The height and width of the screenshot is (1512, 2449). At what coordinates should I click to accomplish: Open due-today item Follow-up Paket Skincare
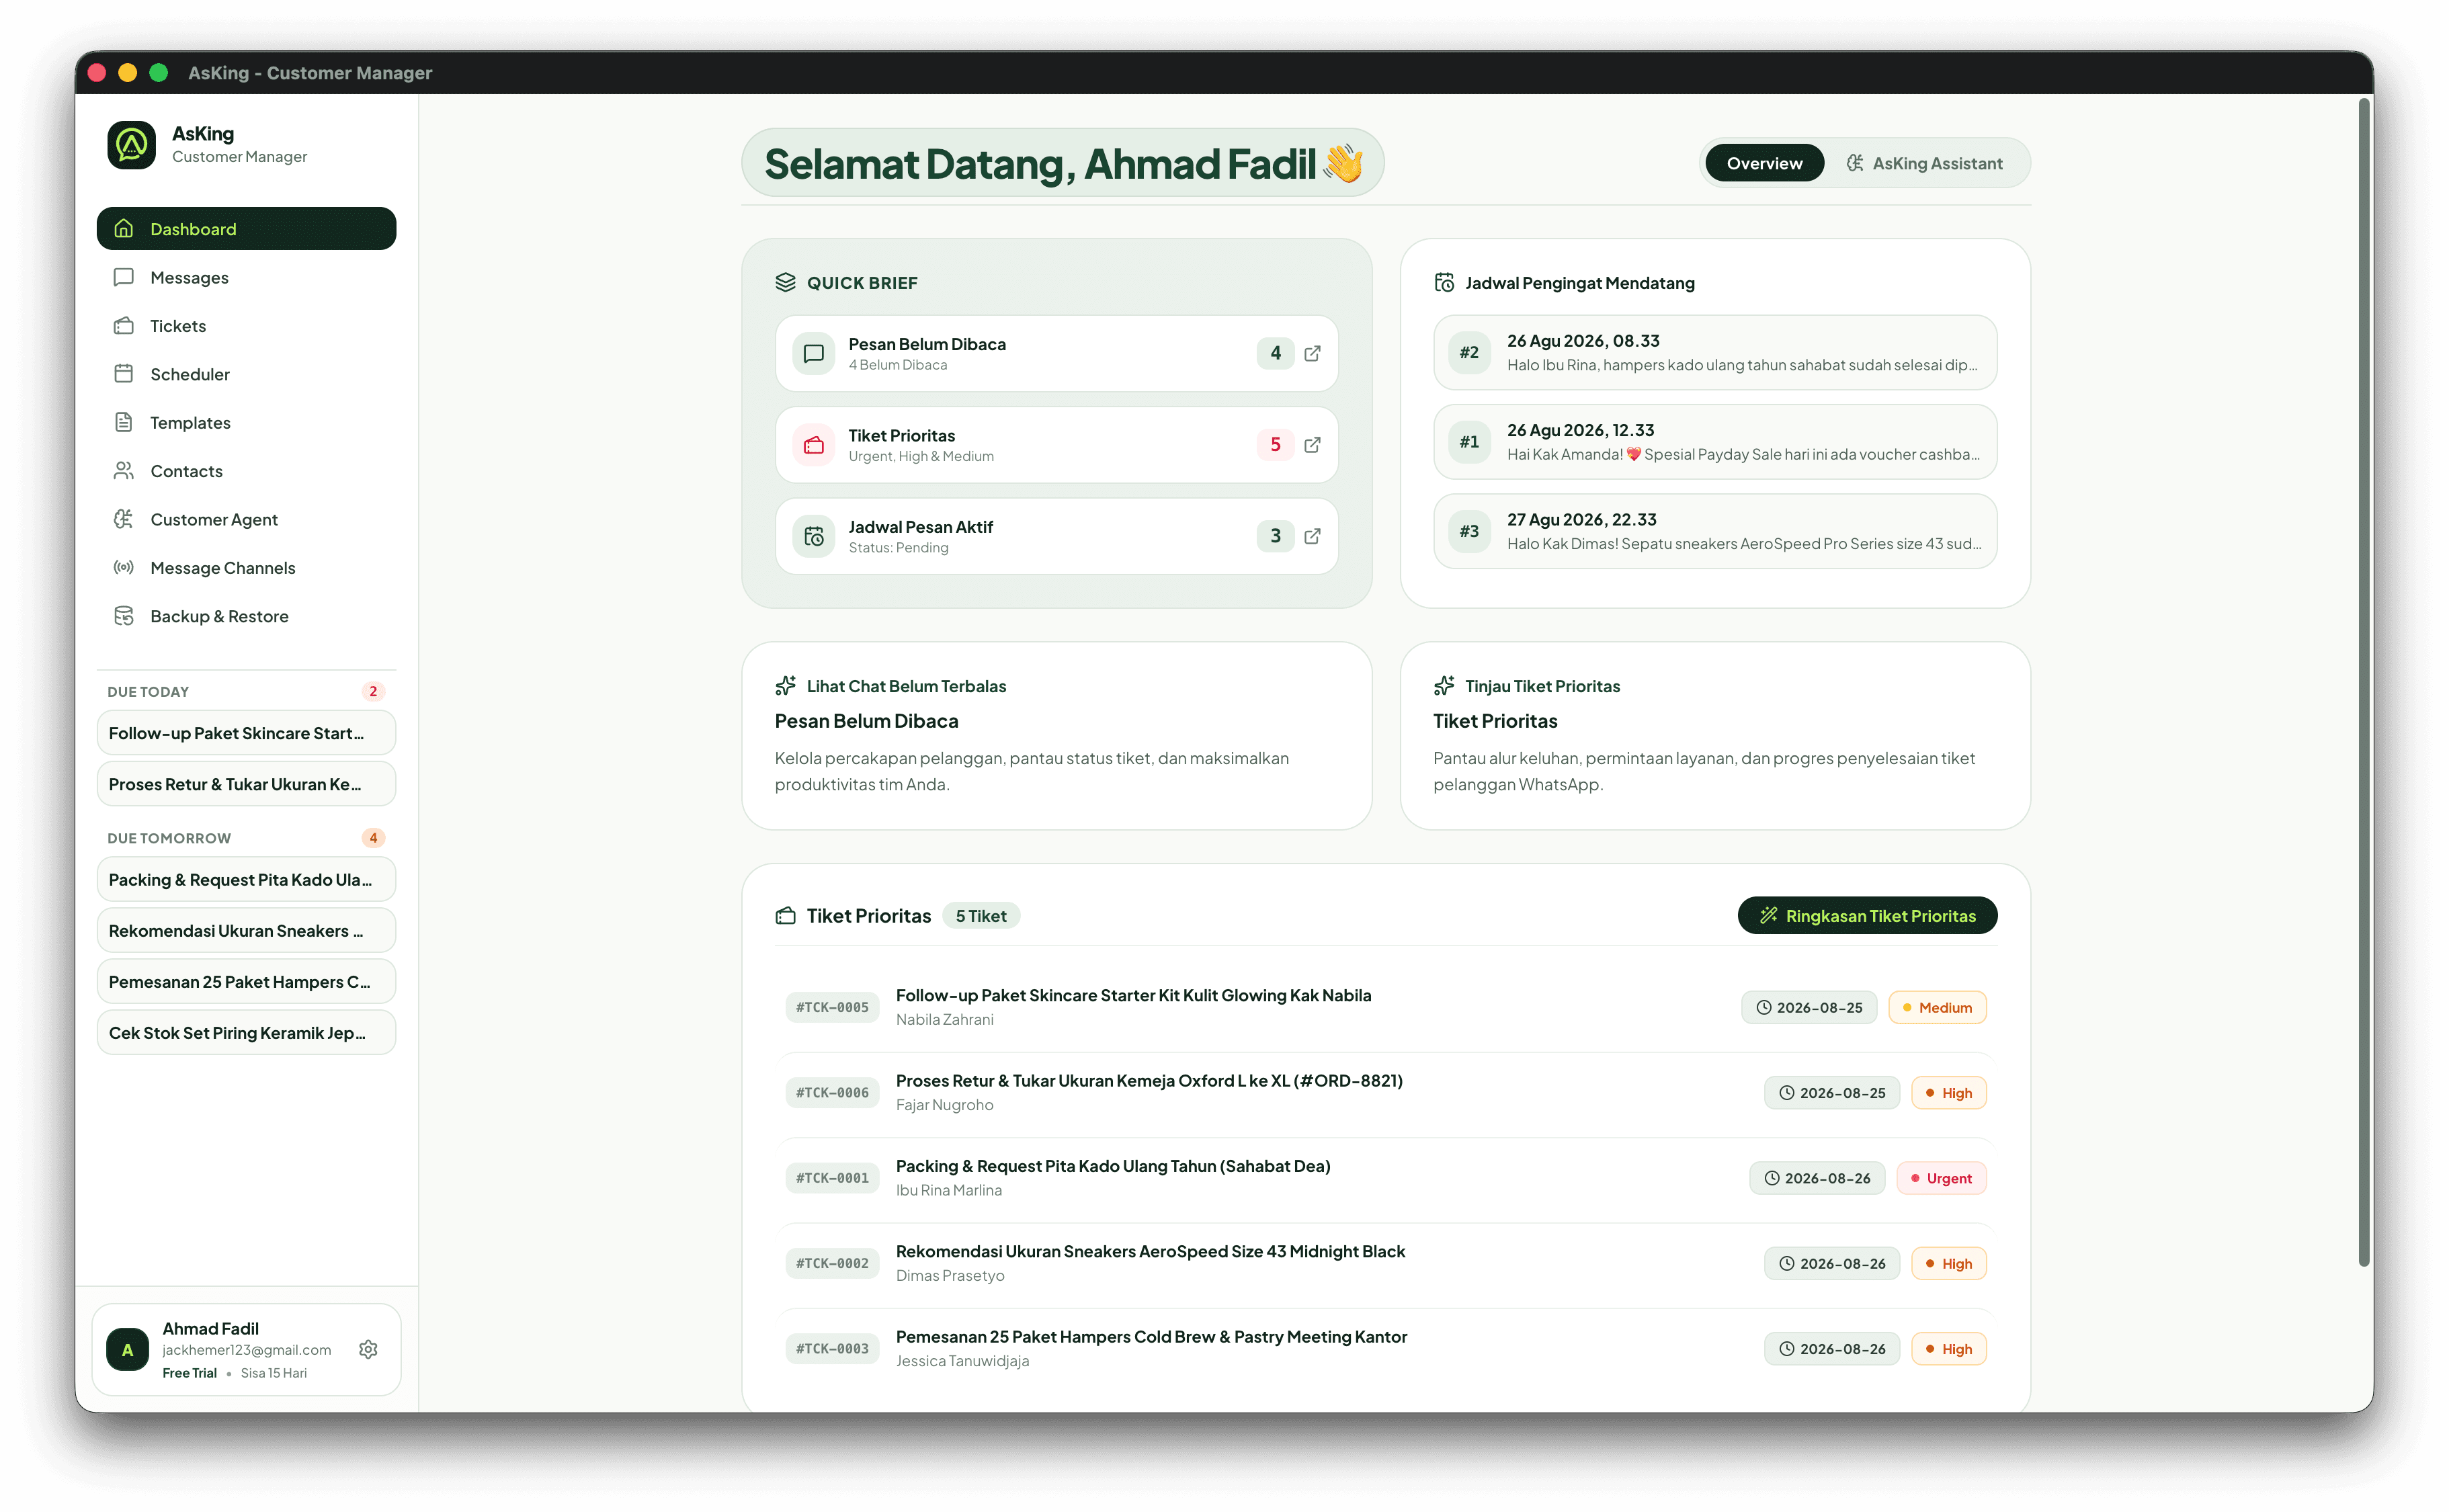tap(246, 733)
